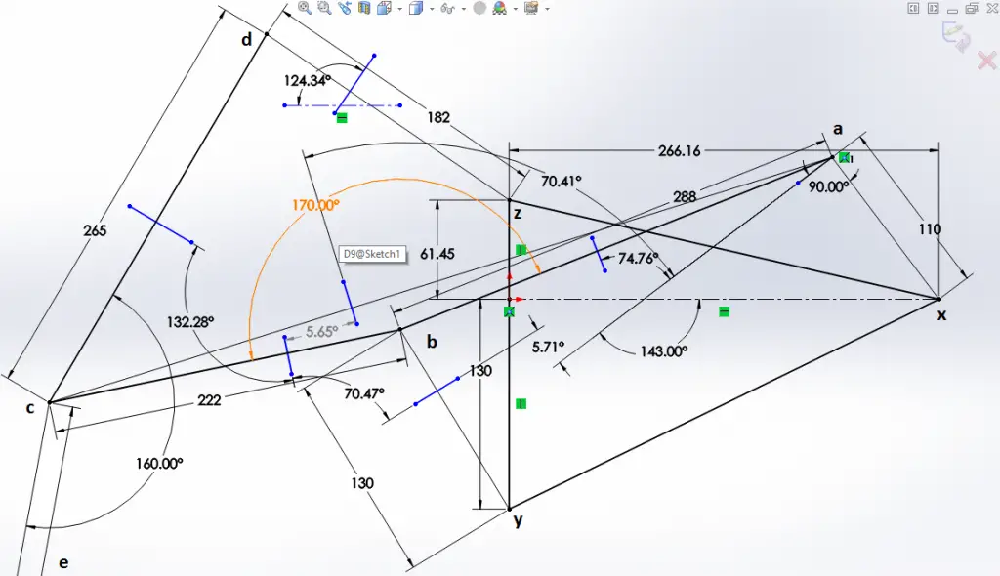Viewport: 1000px width, 576px height.
Task: Click the green constraint tag near the origin
Action: pyautogui.click(x=512, y=310)
